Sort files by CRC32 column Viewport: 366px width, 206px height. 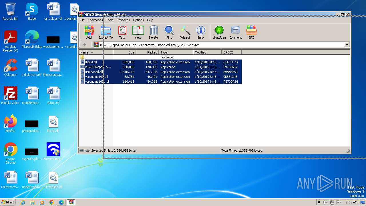click(232, 52)
